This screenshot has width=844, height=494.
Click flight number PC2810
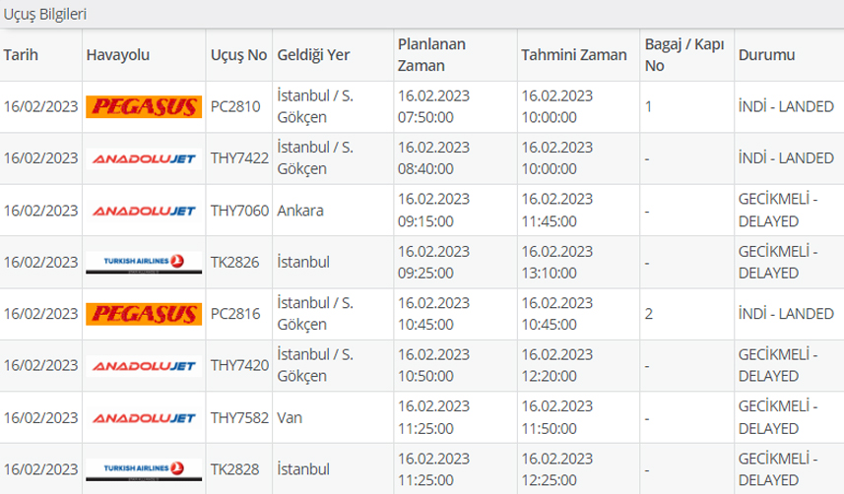235,106
